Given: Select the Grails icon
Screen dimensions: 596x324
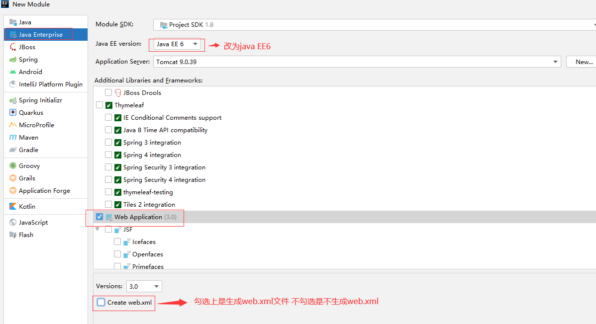Looking at the screenshot, I should (13, 178).
